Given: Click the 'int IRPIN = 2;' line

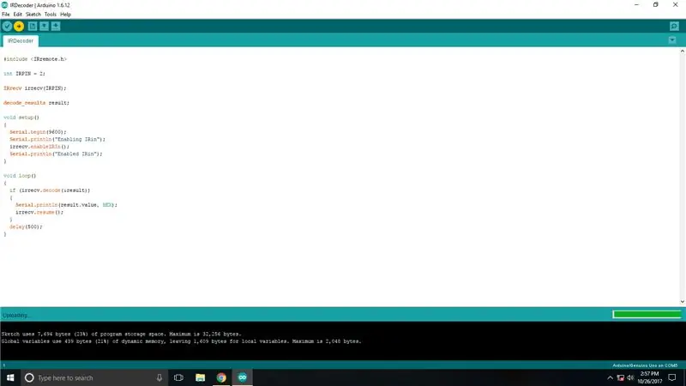Looking at the screenshot, I should (x=24, y=74).
